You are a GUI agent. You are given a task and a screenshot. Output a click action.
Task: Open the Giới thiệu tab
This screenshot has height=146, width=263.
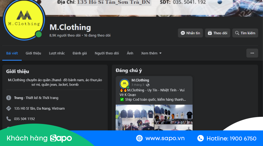click(33, 53)
